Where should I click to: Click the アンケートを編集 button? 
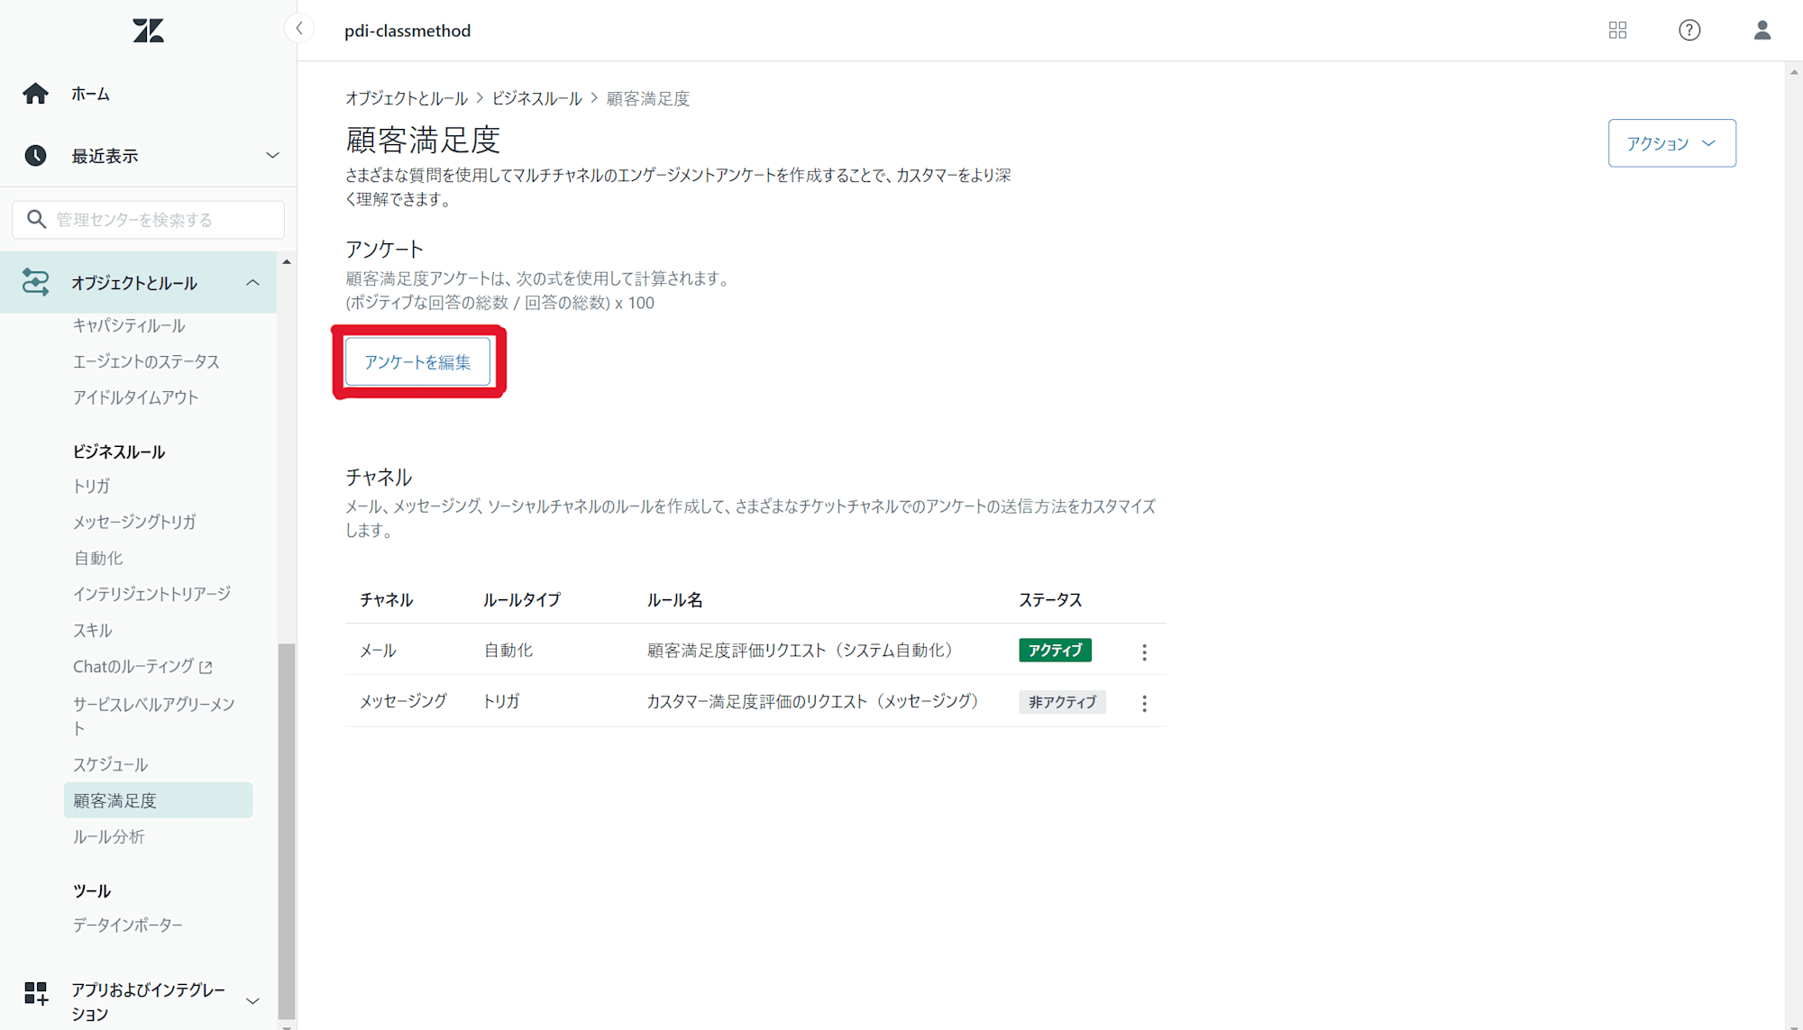417,362
